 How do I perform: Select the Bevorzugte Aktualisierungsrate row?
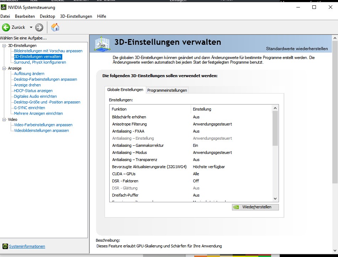191,167
